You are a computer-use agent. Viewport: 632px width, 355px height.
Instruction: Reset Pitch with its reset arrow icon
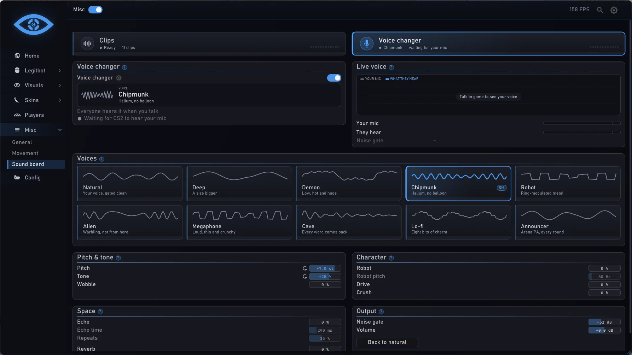305,268
